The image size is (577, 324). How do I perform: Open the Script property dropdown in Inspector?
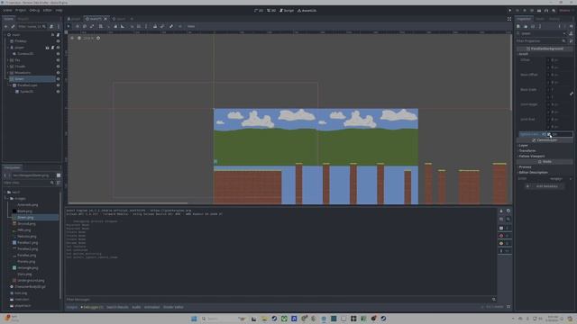point(571,179)
